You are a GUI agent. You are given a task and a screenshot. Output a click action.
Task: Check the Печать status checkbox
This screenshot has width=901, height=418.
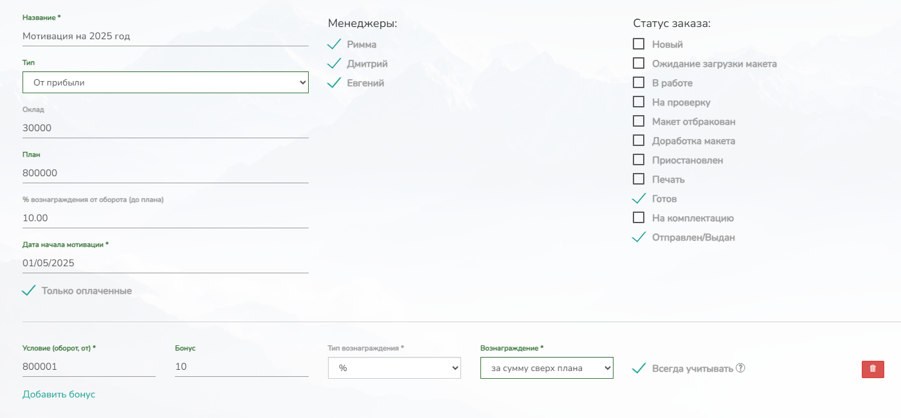(639, 179)
